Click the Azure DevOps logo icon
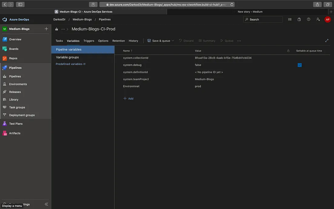Viewport: 334px width, 209px height. pos(5,19)
